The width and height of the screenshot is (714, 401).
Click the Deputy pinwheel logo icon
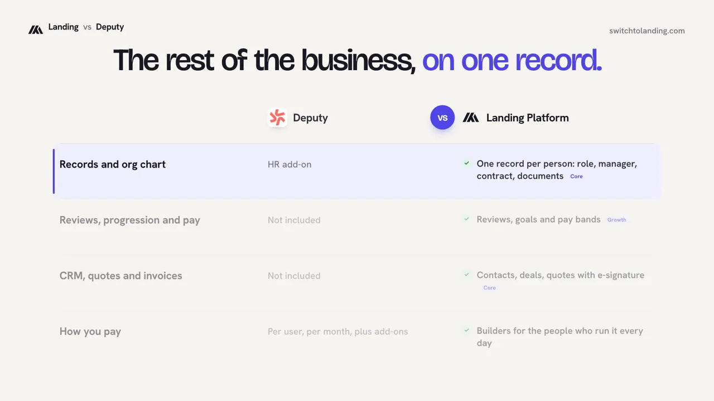[x=277, y=118]
